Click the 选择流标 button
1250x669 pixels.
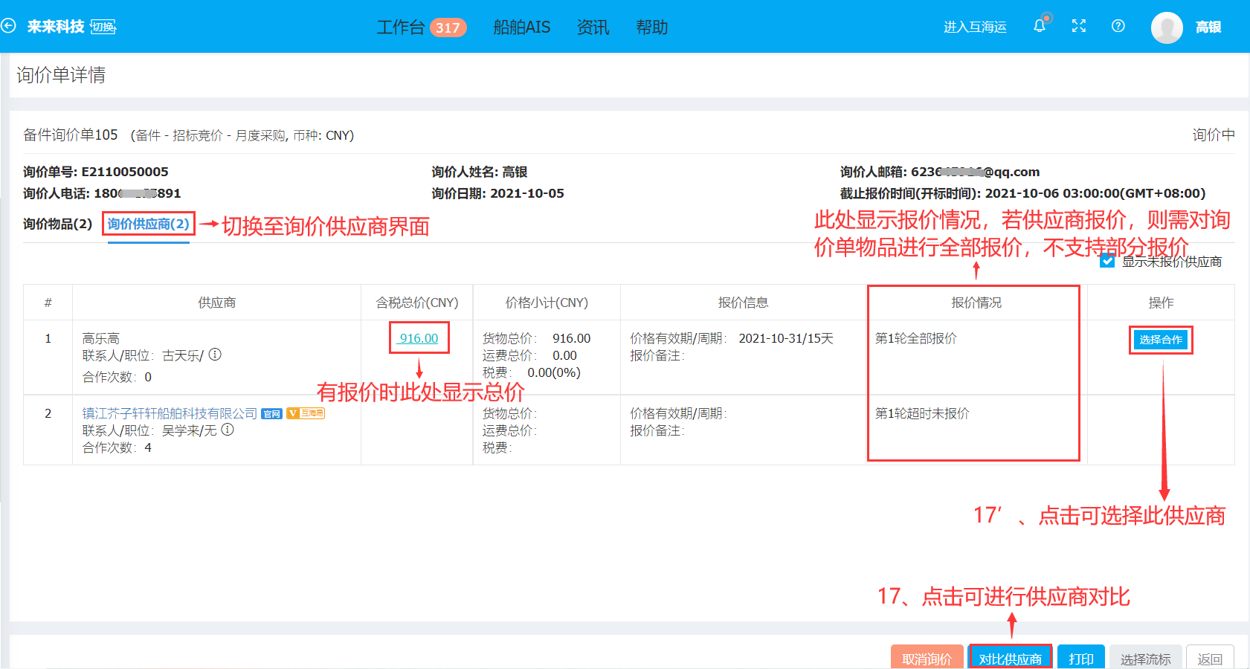(1145, 657)
